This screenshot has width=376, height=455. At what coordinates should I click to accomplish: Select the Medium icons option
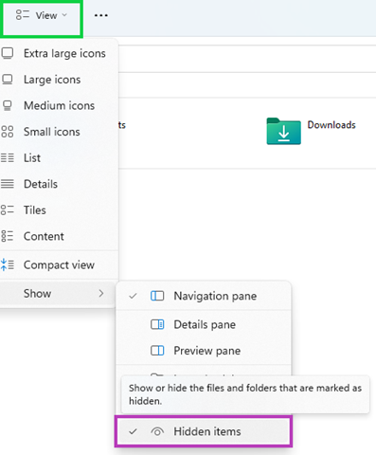(59, 105)
